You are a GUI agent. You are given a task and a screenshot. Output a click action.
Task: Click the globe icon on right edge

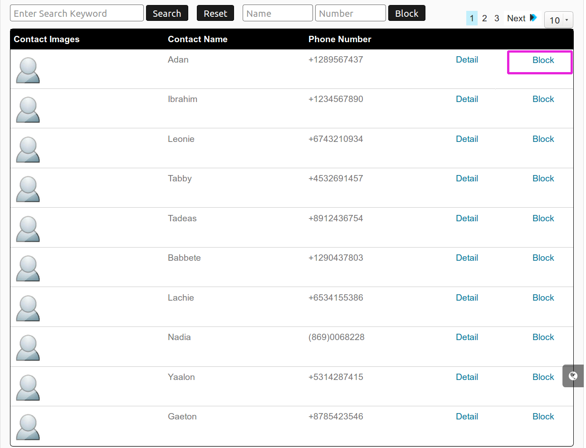click(x=573, y=376)
